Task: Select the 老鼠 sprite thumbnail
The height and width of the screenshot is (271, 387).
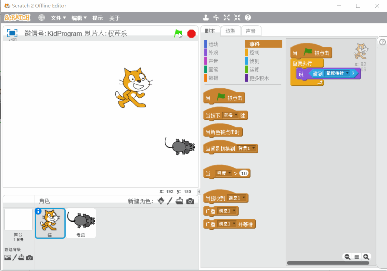Action: [81, 223]
